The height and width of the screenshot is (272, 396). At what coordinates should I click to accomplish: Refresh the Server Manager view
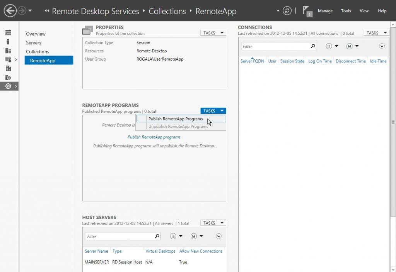pyautogui.click(x=287, y=11)
